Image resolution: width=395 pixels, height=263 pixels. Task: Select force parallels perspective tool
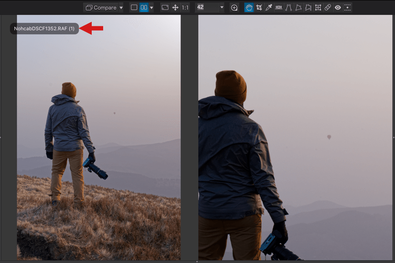(288, 7)
